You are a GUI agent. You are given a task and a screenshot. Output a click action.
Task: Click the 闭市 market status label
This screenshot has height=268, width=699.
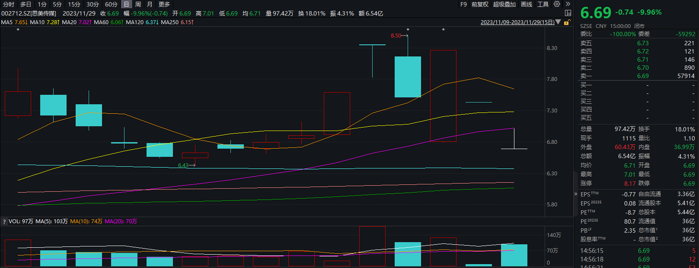pos(639,26)
